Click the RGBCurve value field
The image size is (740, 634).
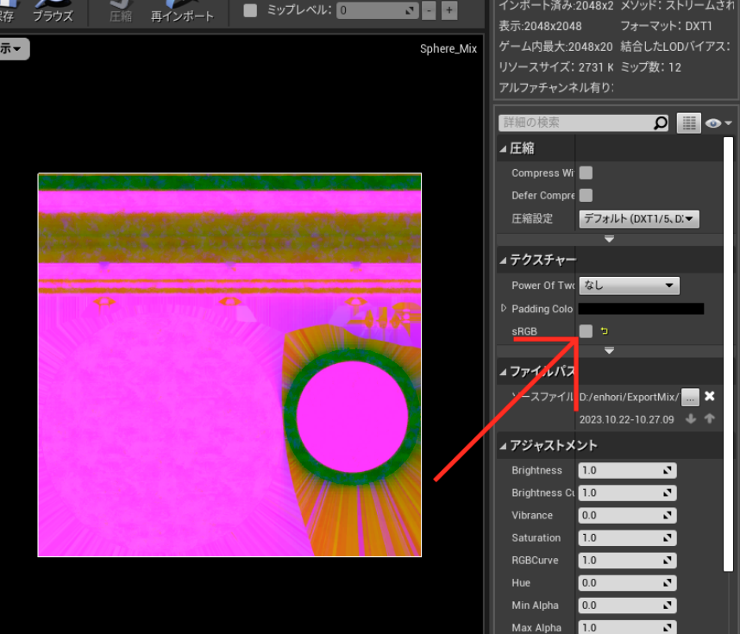pos(627,561)
